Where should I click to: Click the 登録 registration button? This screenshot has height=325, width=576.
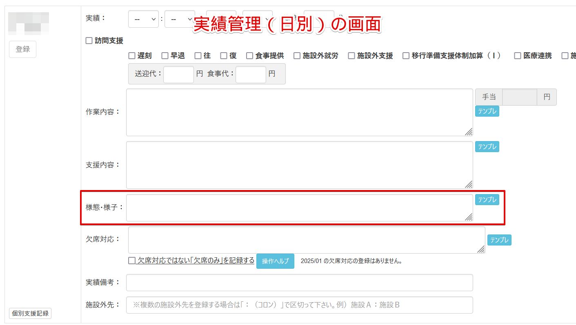[x=22, y=49]
